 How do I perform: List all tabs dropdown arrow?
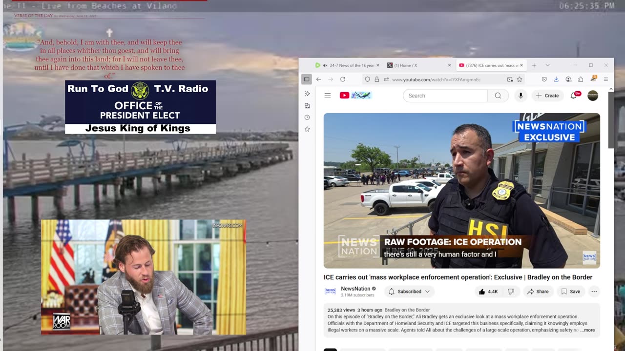[547, 65]
